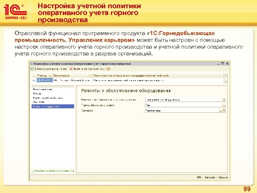Select the highlighted Ремонты оборудования section
This screenshot has height=193, width=257.
53,107
